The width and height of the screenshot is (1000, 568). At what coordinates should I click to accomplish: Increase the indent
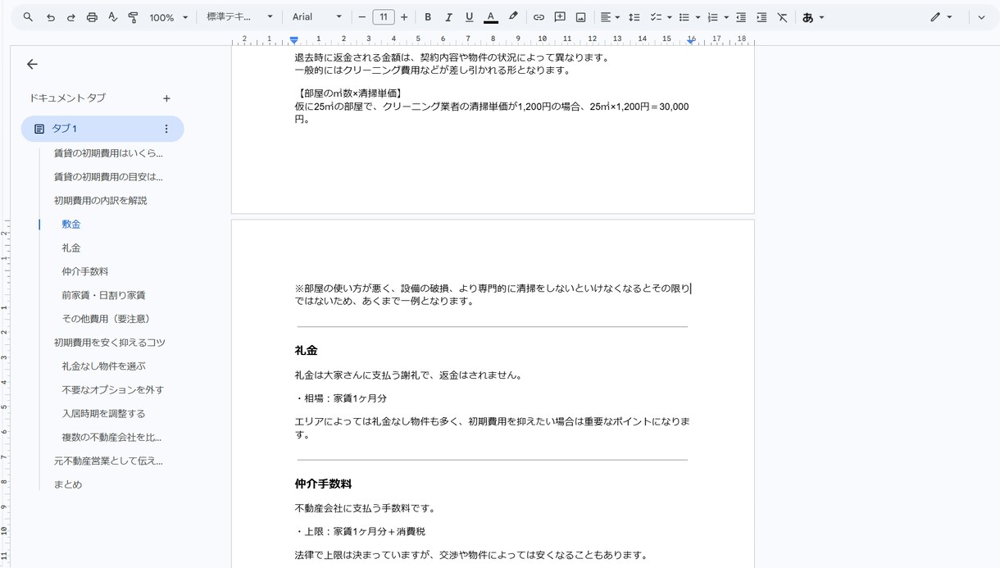point(761,17)
